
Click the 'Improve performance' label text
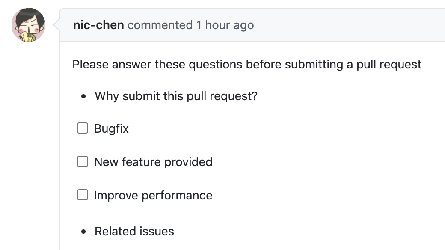[153, 196]
